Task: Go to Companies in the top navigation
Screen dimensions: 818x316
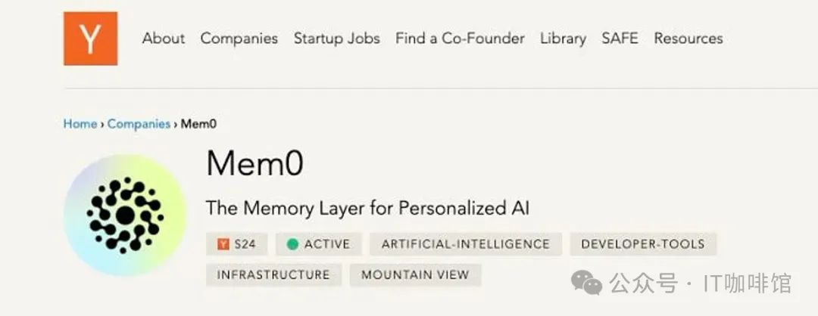Action: click(x=239, y=39)
